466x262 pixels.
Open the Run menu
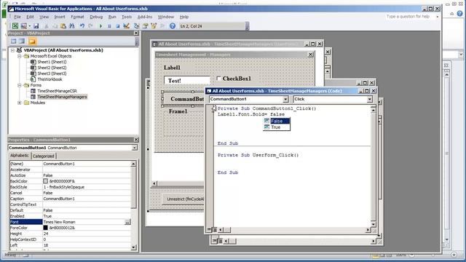pos(112,17)
